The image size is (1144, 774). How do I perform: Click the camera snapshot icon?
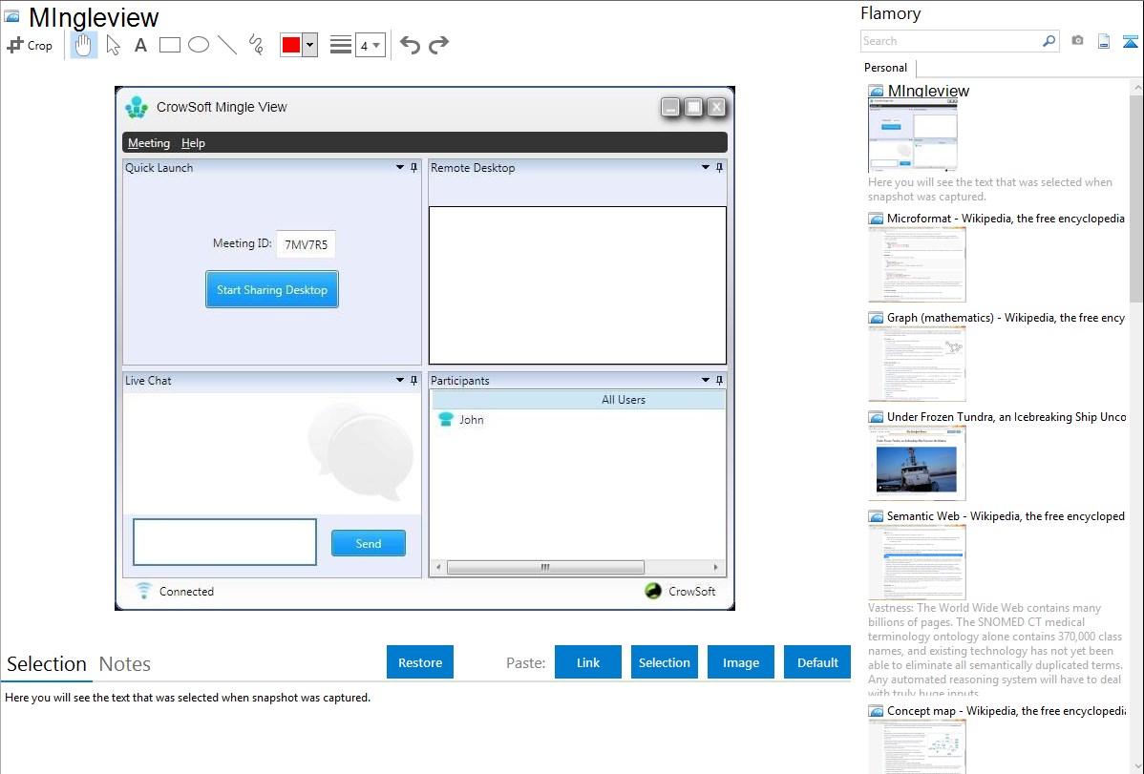[x=1077, y=41]
